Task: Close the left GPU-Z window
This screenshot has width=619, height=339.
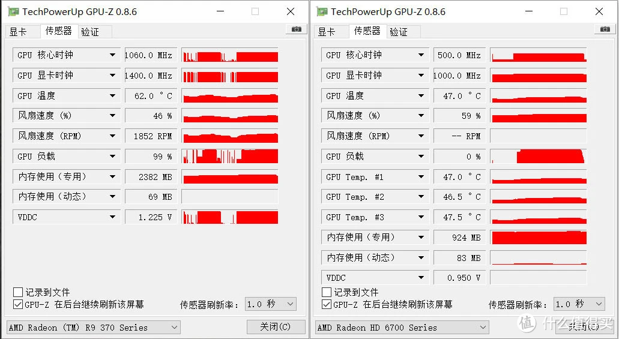Action: click(291, 11)
